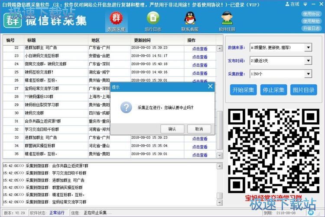Close the 提示 dialog with X
This screenshot has width=325, height=217.
pyautogui.click(x=210, y=86)
